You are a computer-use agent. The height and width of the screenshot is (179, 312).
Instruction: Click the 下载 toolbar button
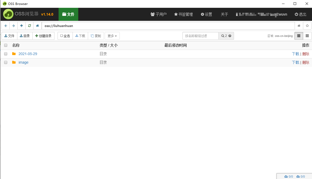[x=80, y=36]
